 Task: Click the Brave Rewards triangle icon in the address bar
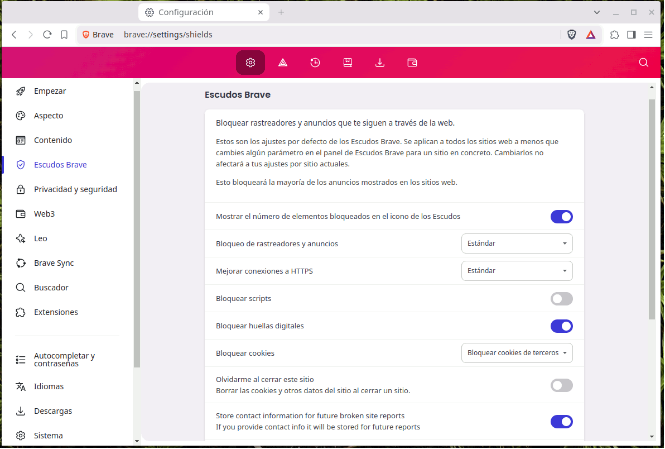tap(590, 35)
